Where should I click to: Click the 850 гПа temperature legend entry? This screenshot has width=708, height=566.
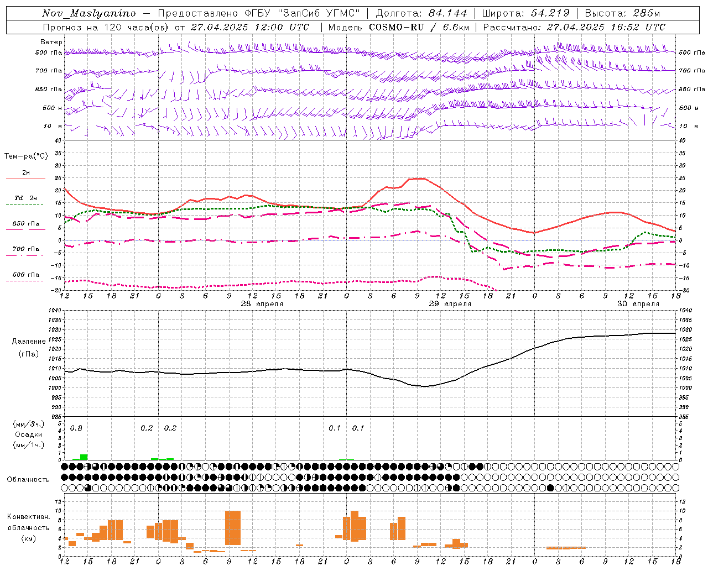coord(26,223)
